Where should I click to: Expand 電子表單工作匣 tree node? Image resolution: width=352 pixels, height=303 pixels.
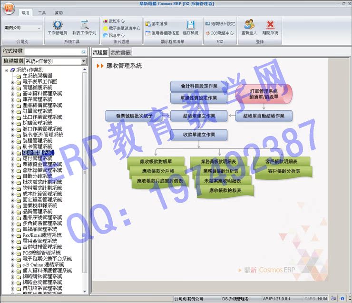12,82
